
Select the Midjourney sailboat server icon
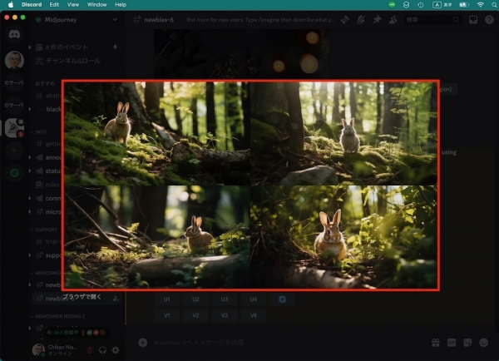pos(14,127)
